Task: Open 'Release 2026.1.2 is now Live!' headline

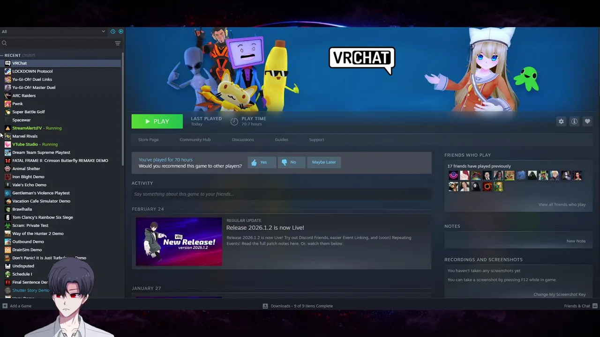Action: point(265,227)
